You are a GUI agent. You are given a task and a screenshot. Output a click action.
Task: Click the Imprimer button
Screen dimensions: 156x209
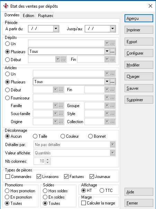(x=139, y=30)
